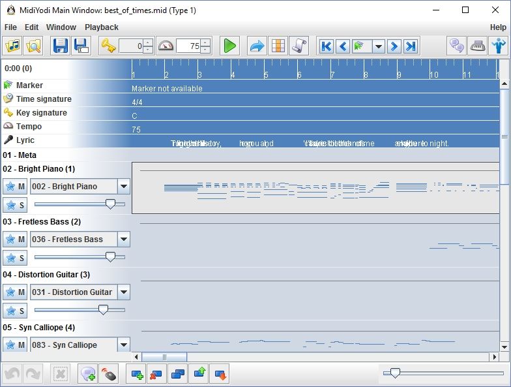Viewport: 511px width, 387px height.
Task: Open the File menu
Action: pyautogui.click(x=10, y=27)
